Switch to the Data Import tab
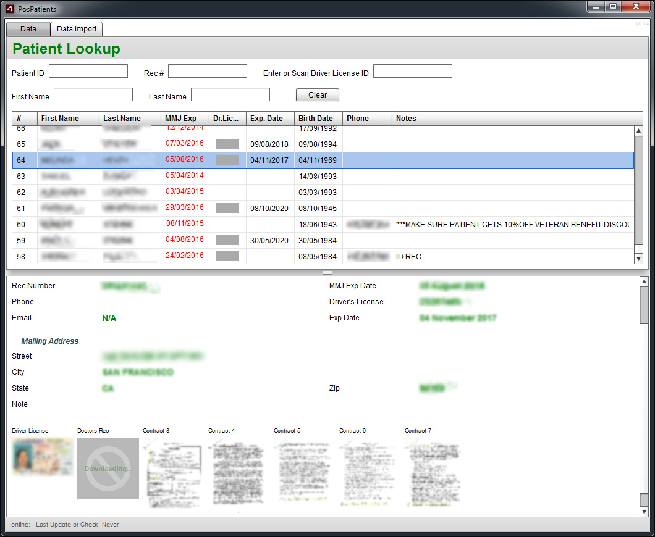 pos(77,29)
